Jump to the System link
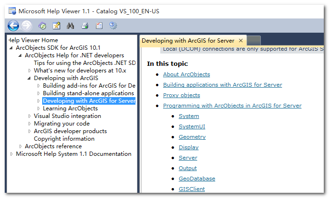Screen dimensions: 329x198 tap(189, 116)
